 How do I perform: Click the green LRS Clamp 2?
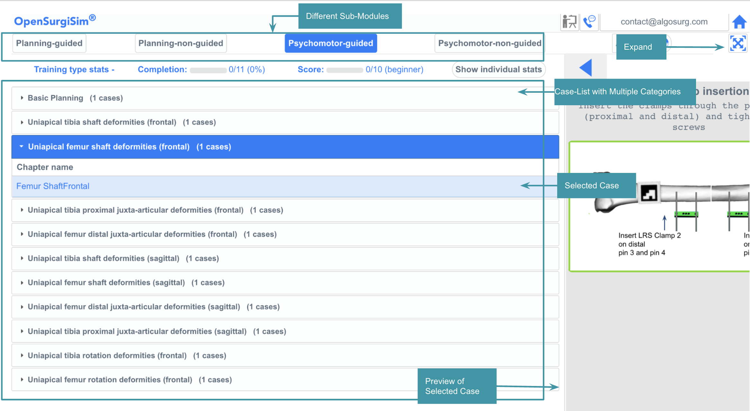[x=686, y=214]
